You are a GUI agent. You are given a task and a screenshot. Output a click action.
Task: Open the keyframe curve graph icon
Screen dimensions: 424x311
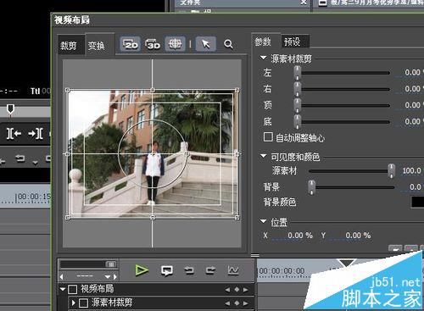pos(233,270)
